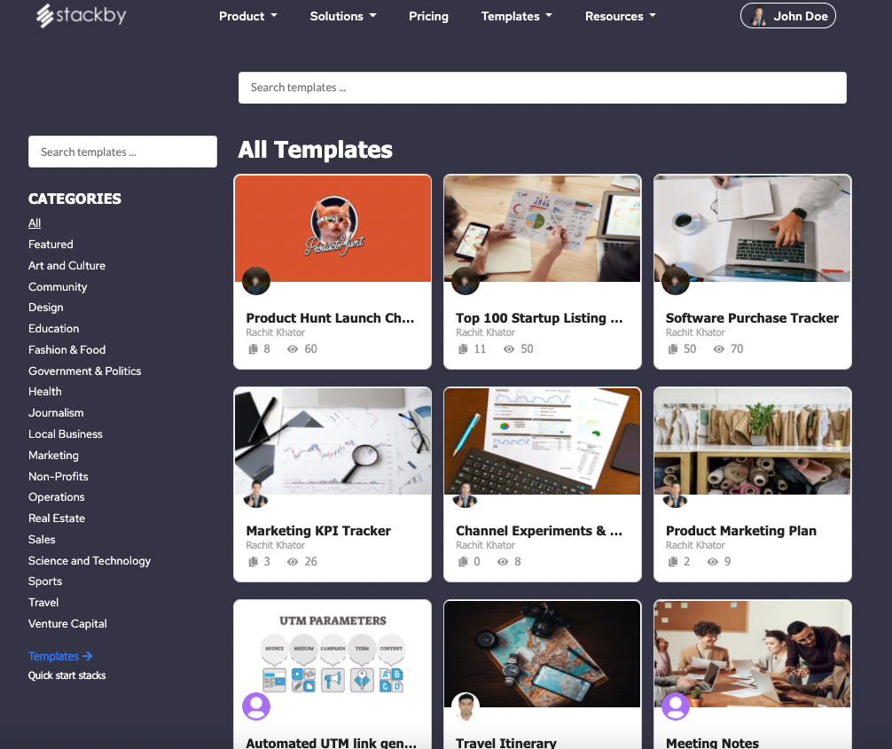Viewport: 892px width, 749px height.
Task: Click the Product Hunt Launch title
Action: 330,318
